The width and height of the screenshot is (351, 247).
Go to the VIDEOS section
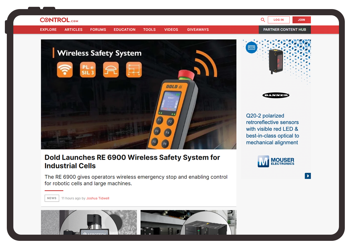171,30
